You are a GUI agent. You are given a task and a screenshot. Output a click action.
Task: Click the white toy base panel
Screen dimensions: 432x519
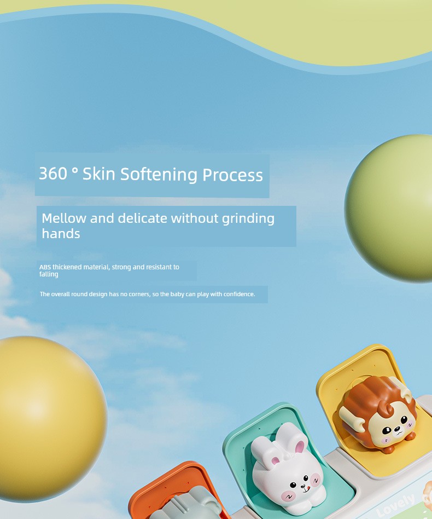[380, 487]
